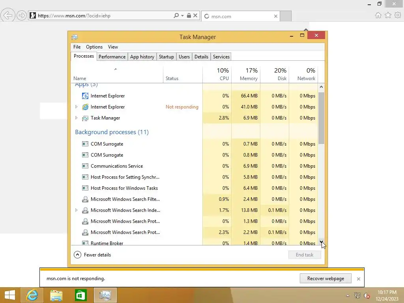The width and height of the screenshot is (404, 303).
Task: Click the End task button
Action: [305, 255]
